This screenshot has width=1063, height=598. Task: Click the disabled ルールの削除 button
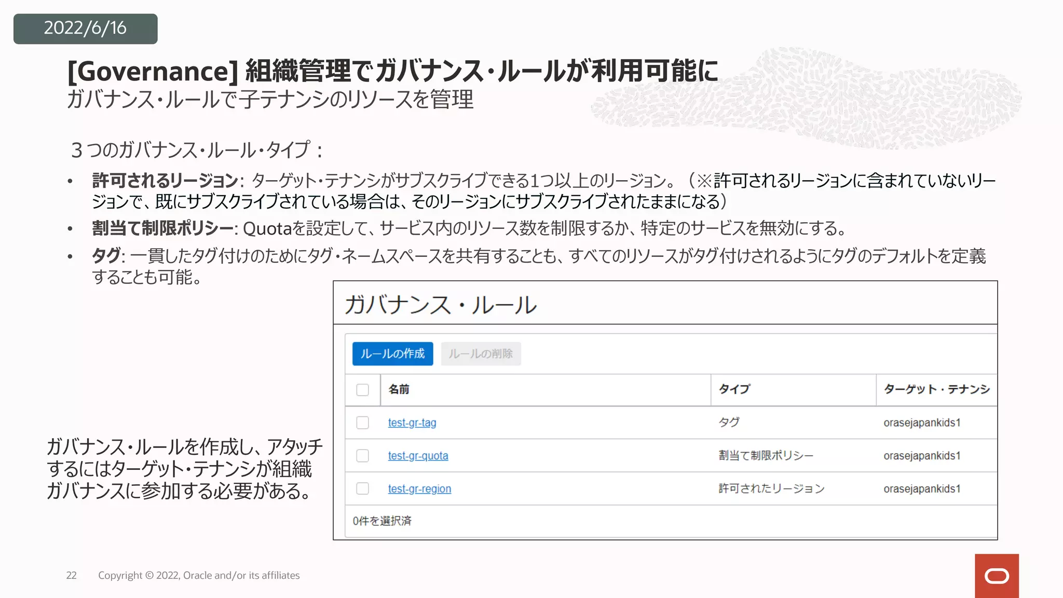481,354
